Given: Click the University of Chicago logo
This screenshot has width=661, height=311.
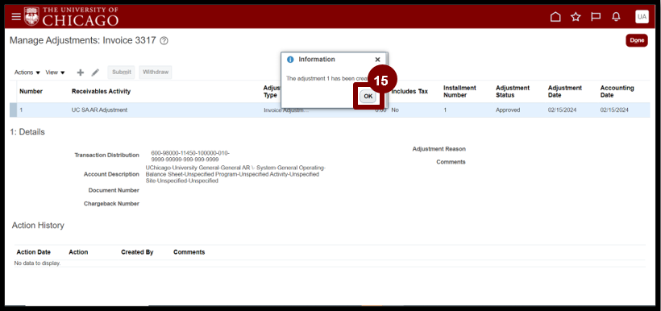Looking at the screenshot, I should click(71, 16).
